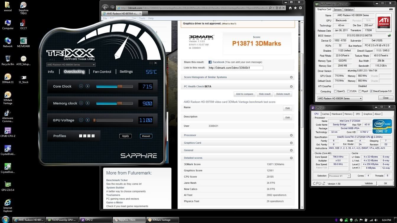Image resolution: width=397 pixels, height=223 pixels.
Task: Toggle CUDA checkbox in GPU-Z
Action: tap(348, 91)
